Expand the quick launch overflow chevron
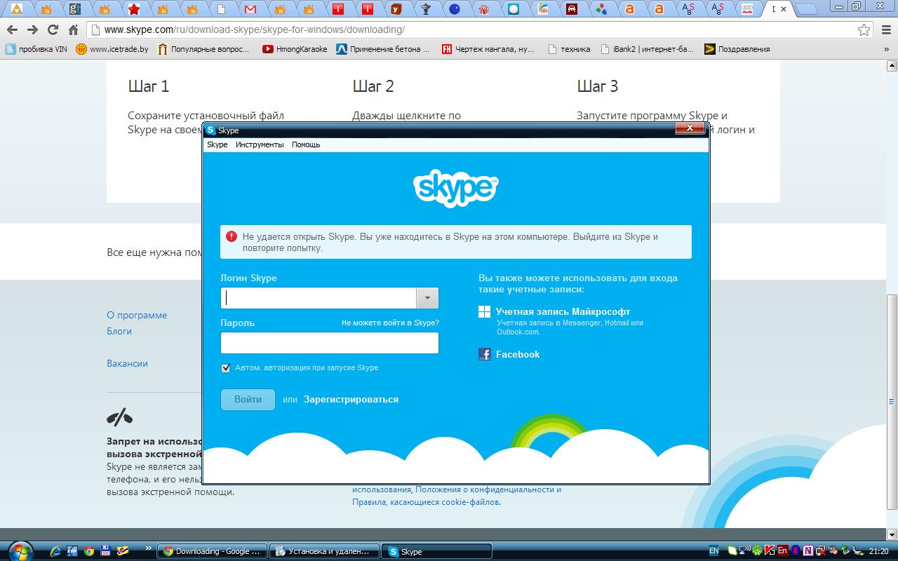The height and width of the screenshot is (561, 898). (x=148, y=548)
